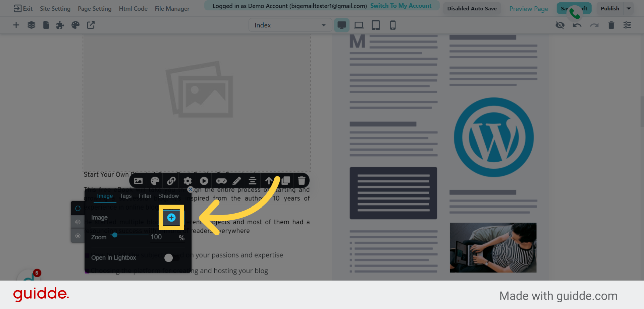Click the align lines icon
Image resolution: width=644 pixels, height=309 pixels.
(253, 181)
